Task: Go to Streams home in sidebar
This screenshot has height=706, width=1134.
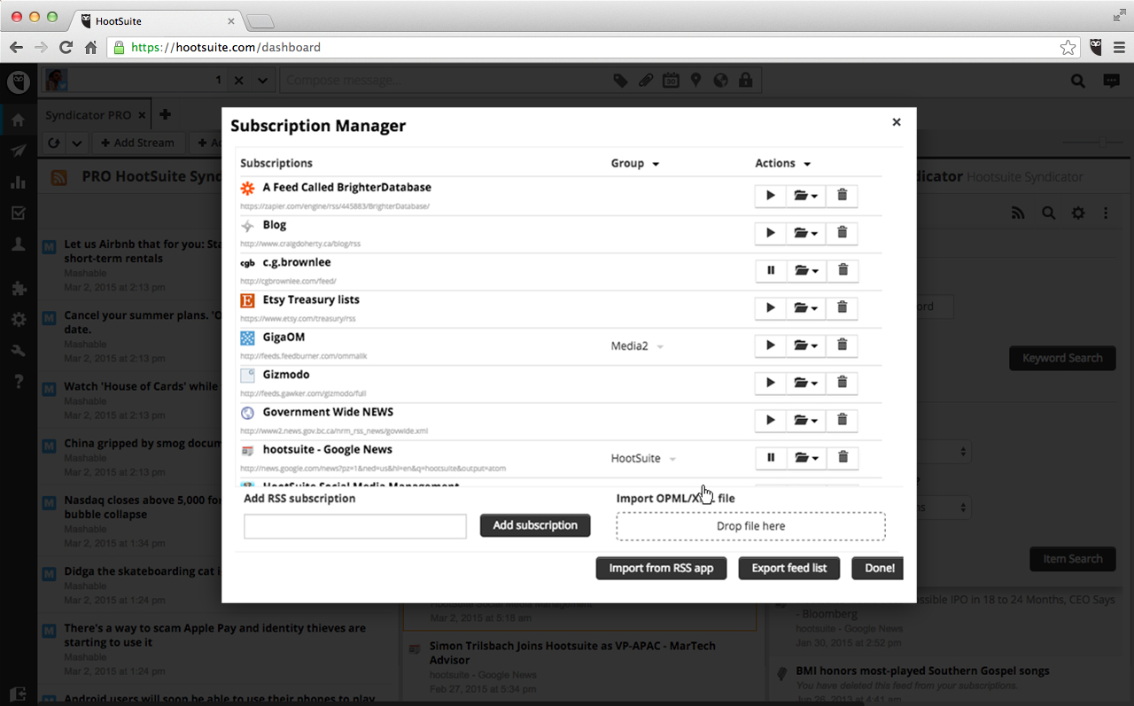Action: click(18, 120)
